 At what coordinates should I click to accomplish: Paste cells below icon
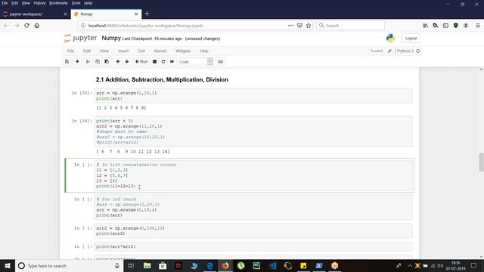click(107, 62)
